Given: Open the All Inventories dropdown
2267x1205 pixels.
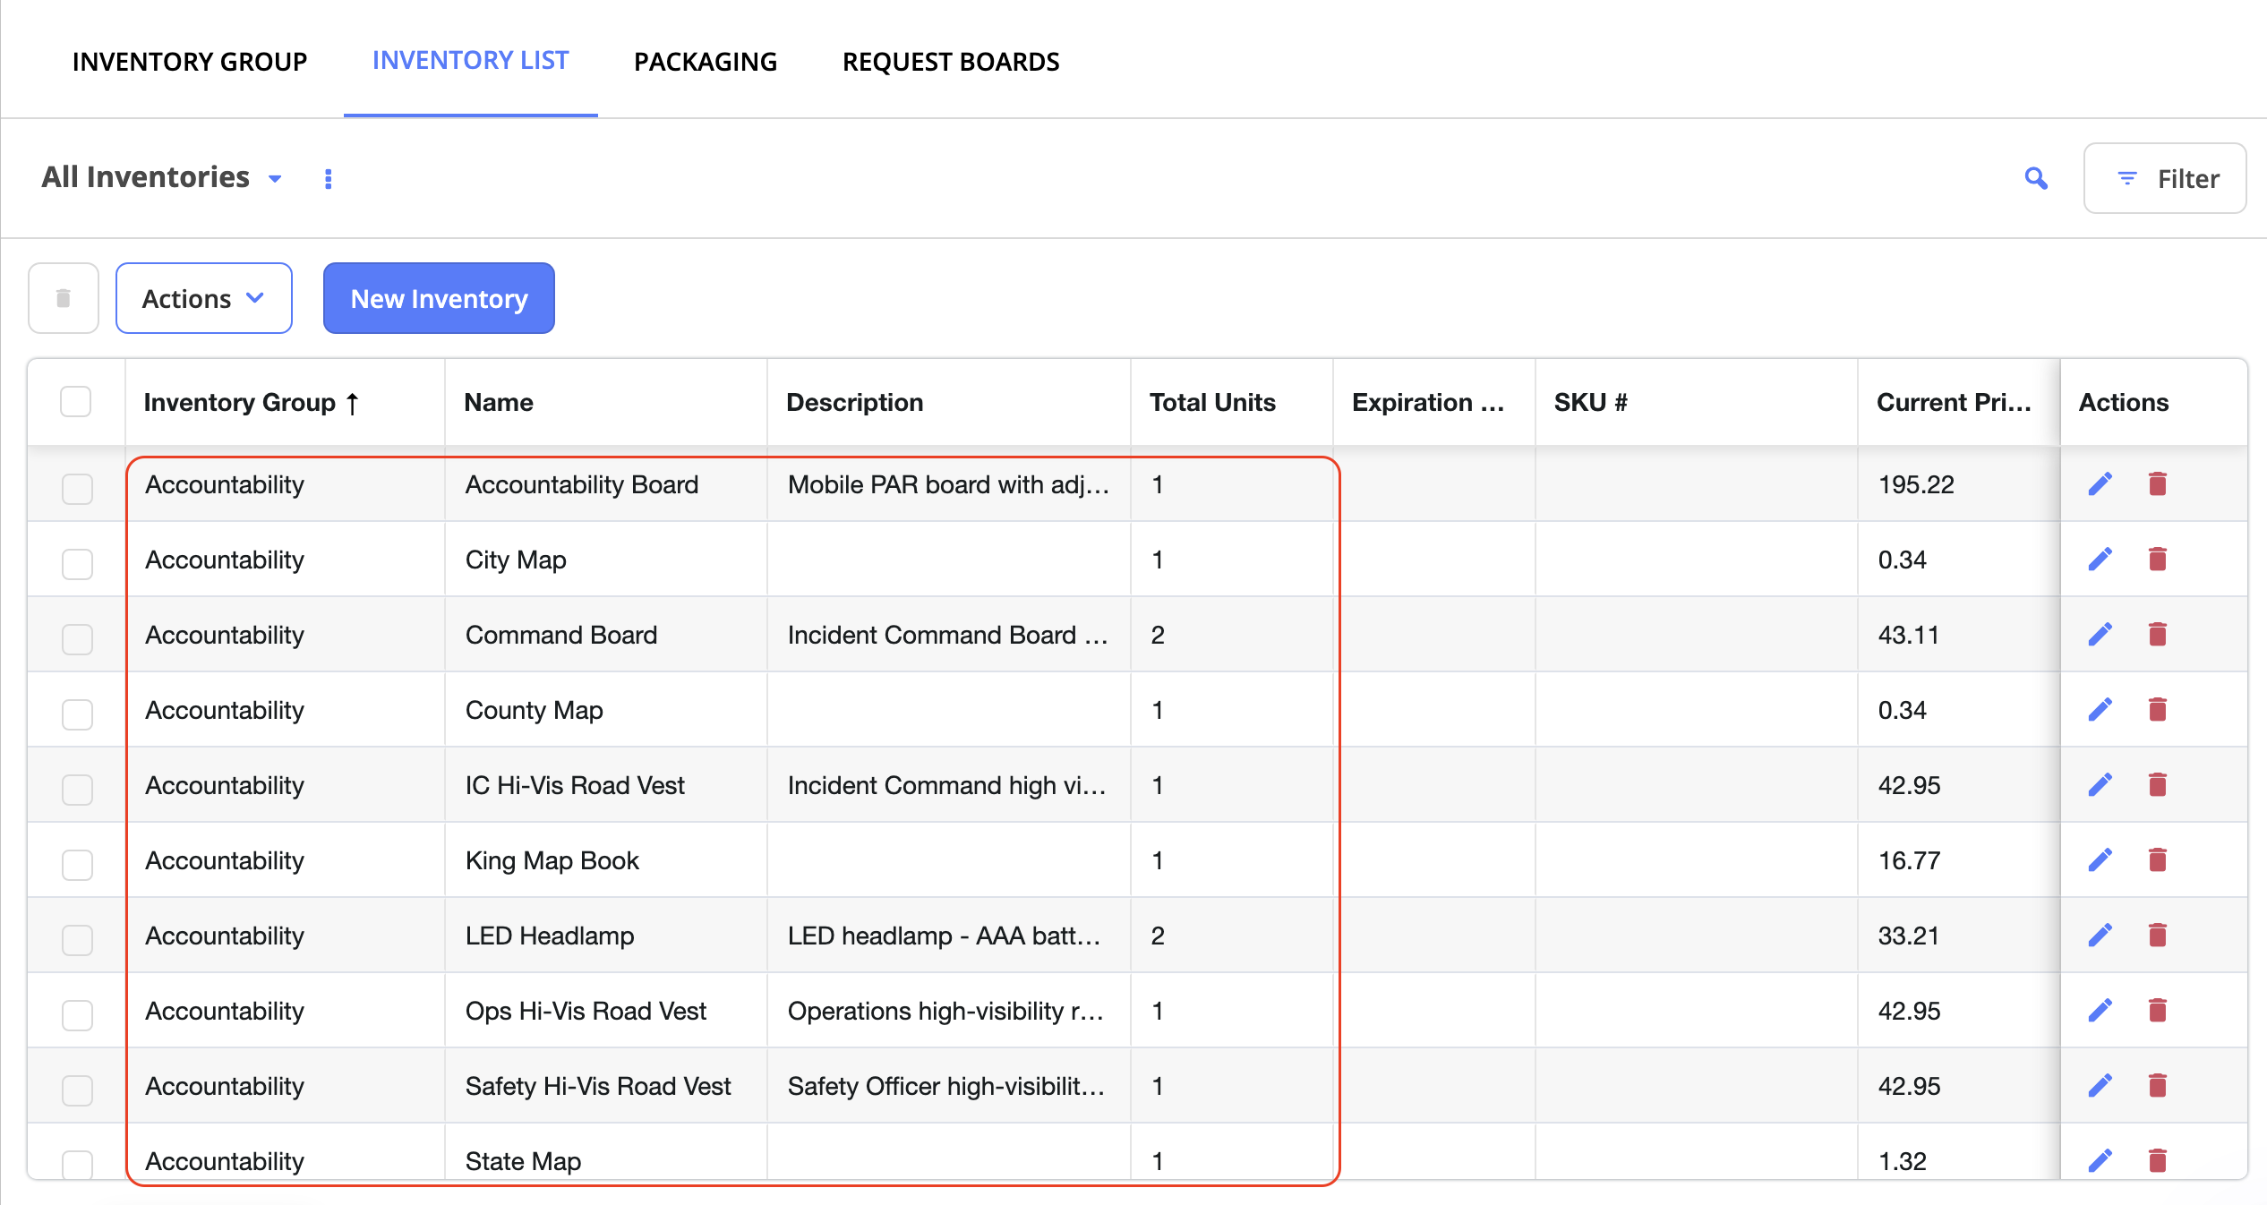Looking at the screenshot, I should point(162,177).
